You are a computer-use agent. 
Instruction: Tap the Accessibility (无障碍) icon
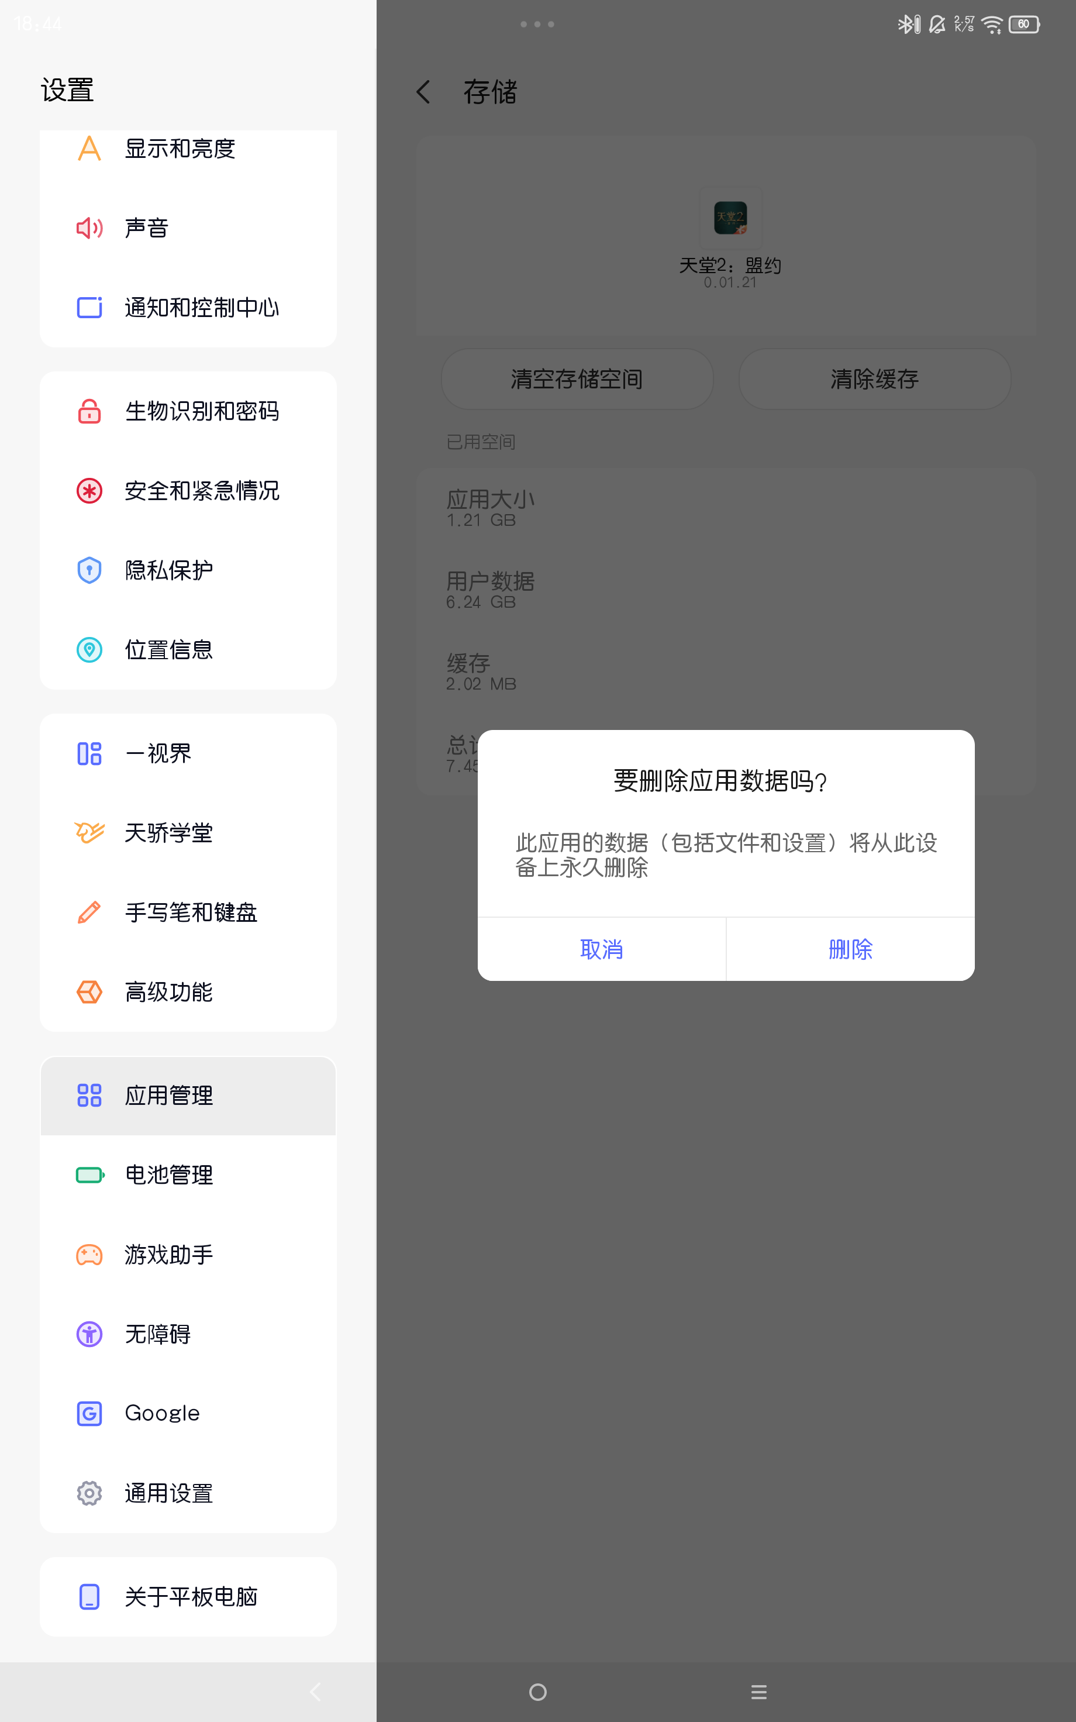(x=89, y=1334)
